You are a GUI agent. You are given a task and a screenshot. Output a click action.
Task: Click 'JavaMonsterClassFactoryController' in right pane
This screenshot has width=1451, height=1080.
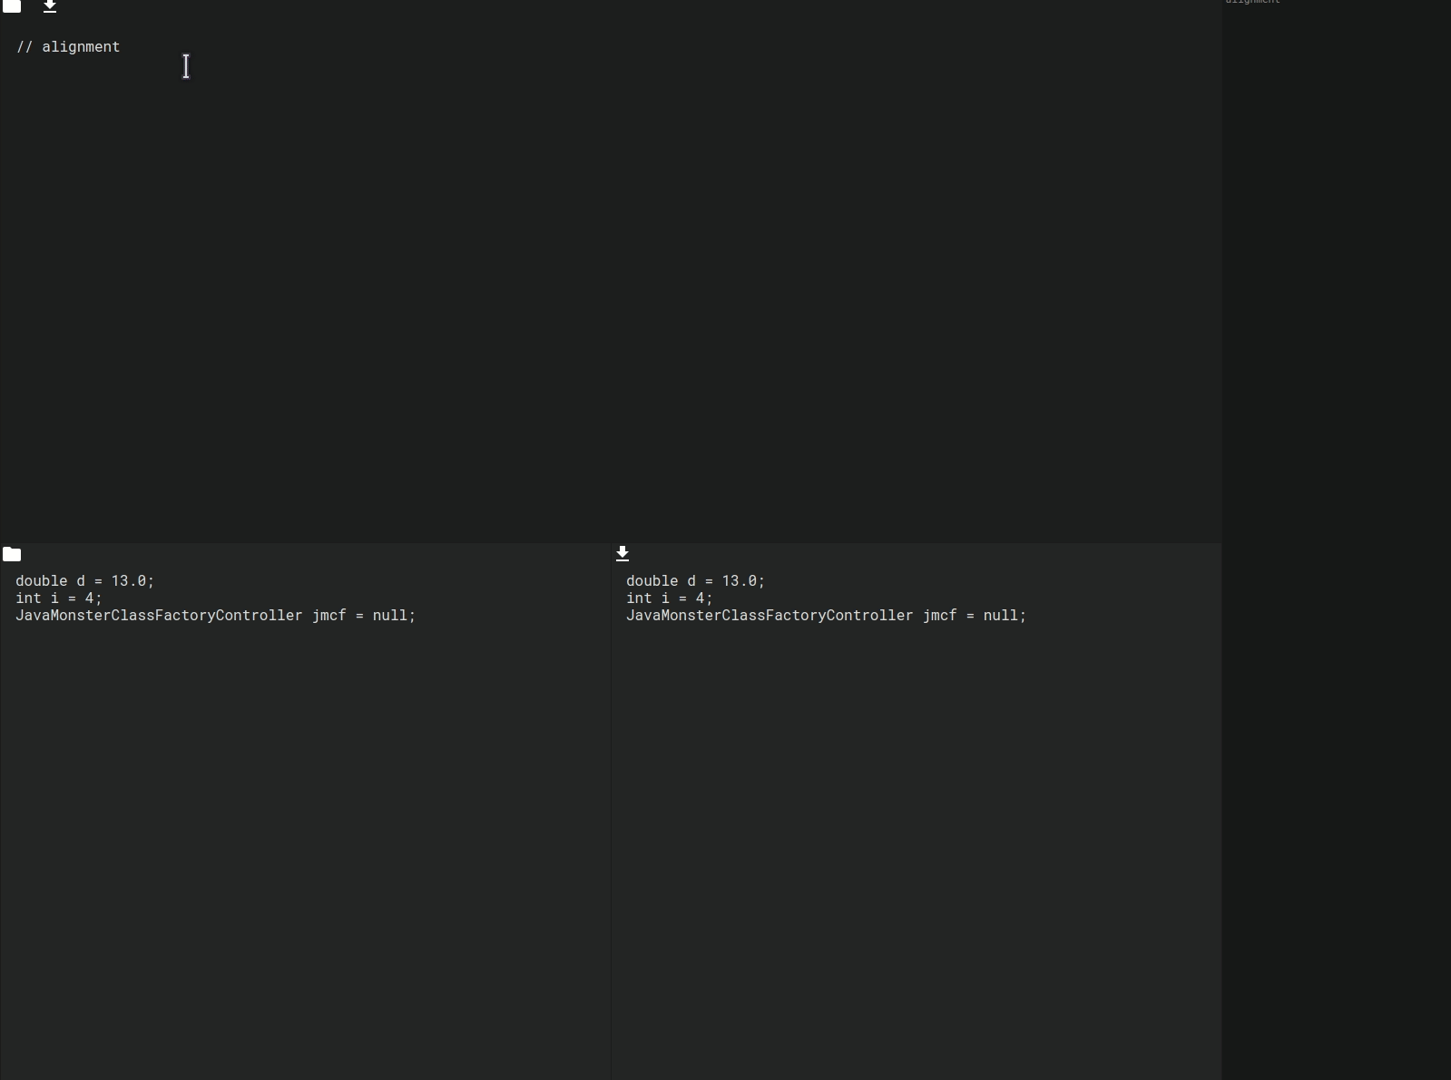pyautogui.click(x=770, y=616)
